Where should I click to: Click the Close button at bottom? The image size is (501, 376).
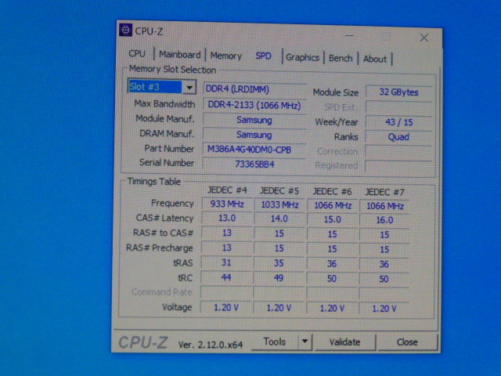(407, 342)
